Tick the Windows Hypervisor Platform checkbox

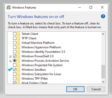(15, 47)
